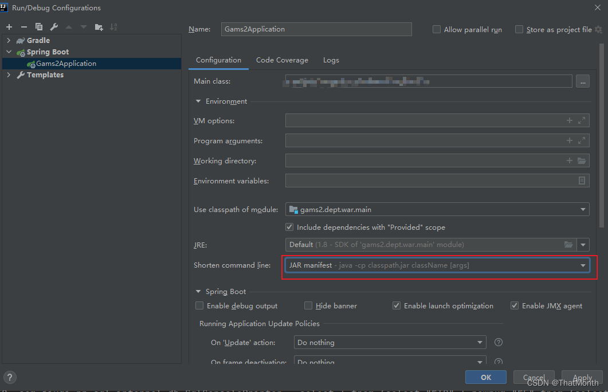Remove the selected configuration with the minus icon
Screen dimensions: 608x392
[x=24, y=27]
